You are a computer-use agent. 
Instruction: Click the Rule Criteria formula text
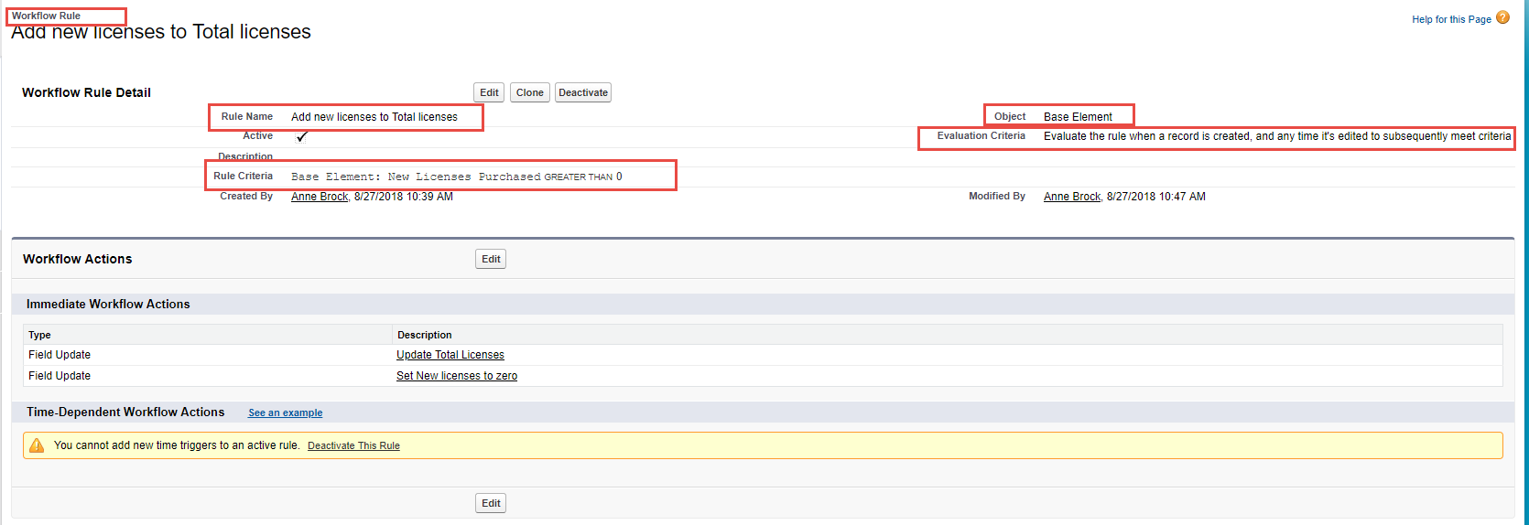point(456,177)
